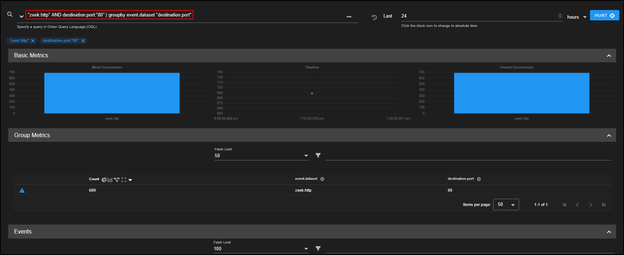Show bar chart for Count grouping
This screenshot has width=624, height=255.
coord(110,180)
